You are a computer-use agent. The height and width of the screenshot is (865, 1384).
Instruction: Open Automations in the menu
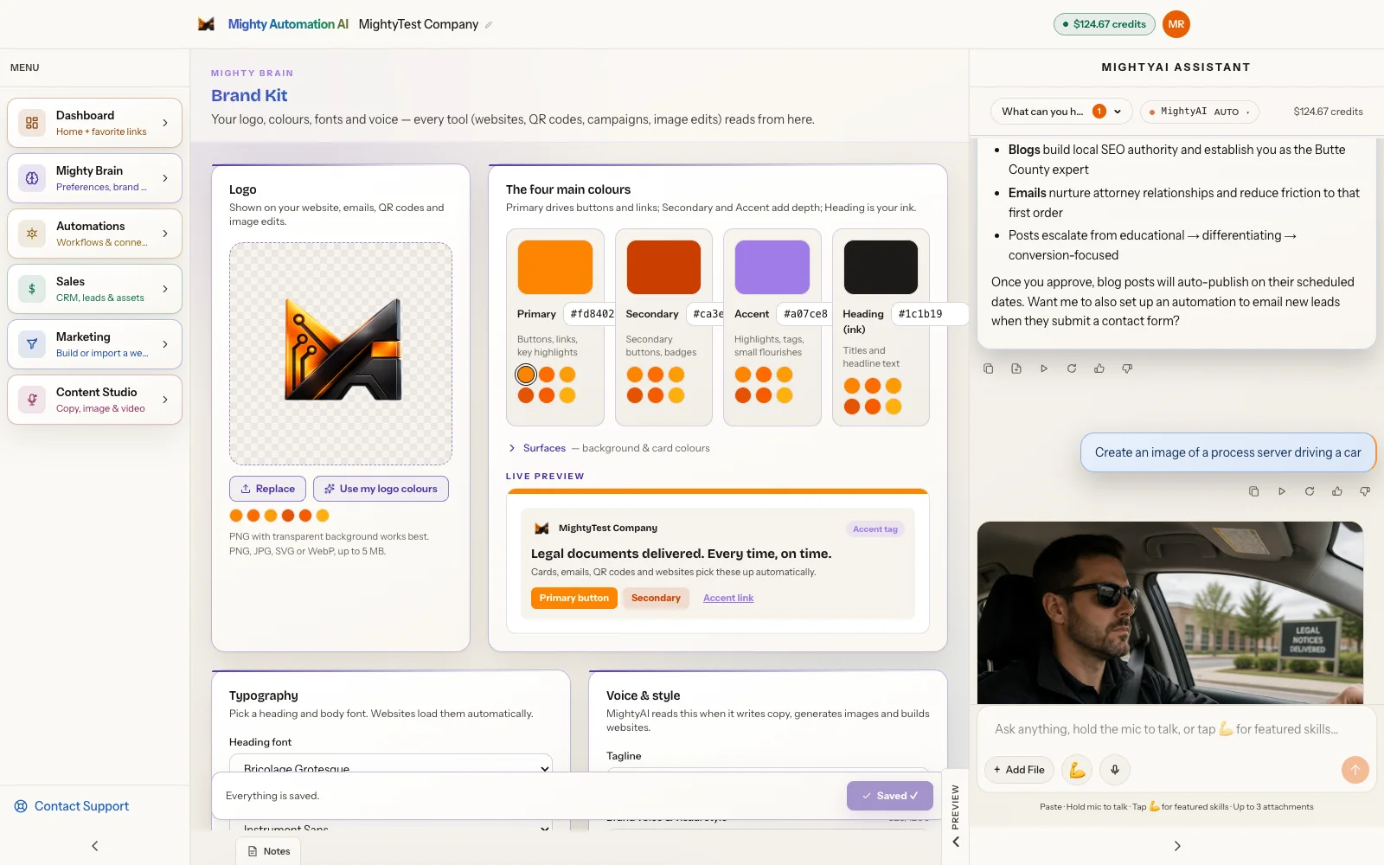tap(95, 234)
